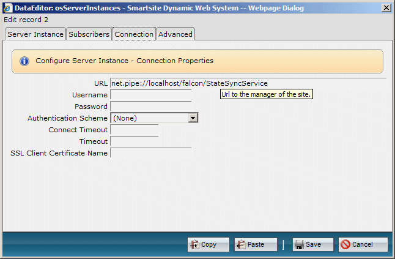Click the 'Configure Server Instance - Connection Properties' heading
395x259 pixels.
coord(125,61)
